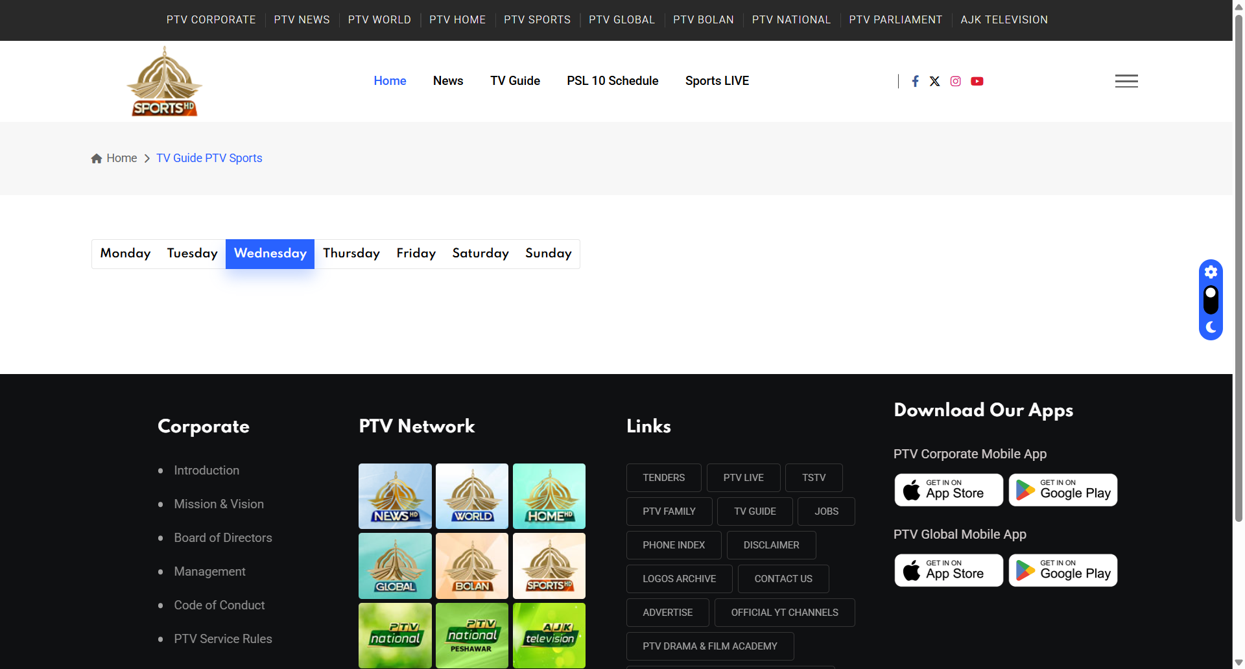
Task: Open the PTV Home HD channel tile
Action: (549, 496)
